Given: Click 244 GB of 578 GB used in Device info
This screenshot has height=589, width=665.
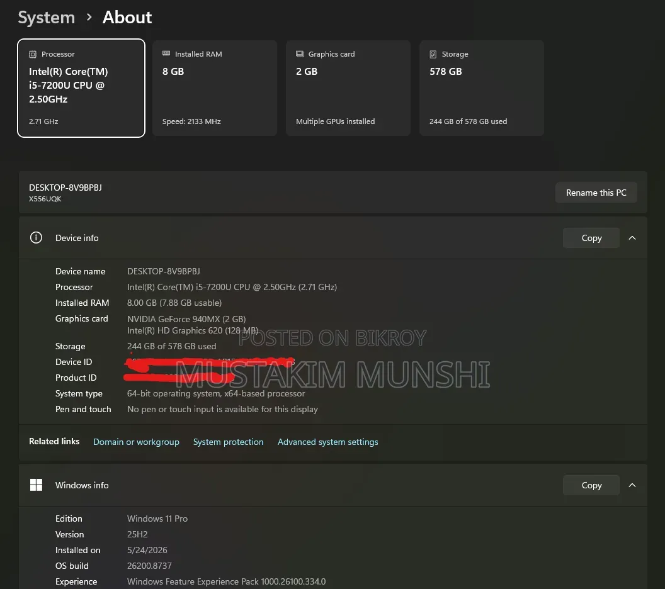Looking at the screenshot, I should [171, 346].
